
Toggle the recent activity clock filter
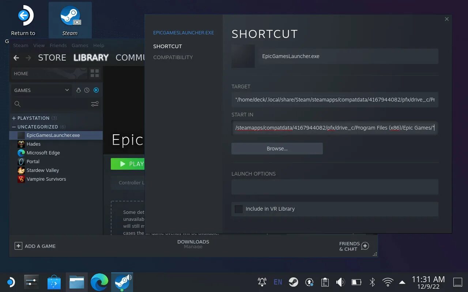point(87,90)
